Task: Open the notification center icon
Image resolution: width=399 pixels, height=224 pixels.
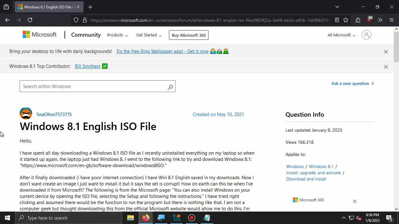Action: click(x=389, y=218)
